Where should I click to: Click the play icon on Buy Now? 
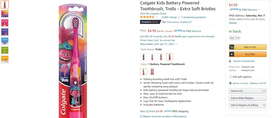232,54
